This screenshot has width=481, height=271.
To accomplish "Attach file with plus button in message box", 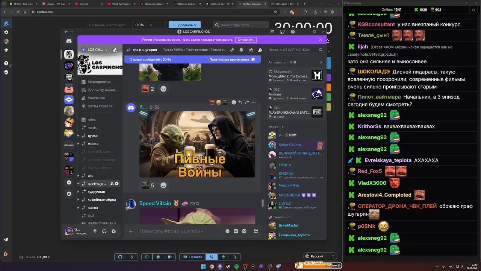I will [x=131, y=231].
